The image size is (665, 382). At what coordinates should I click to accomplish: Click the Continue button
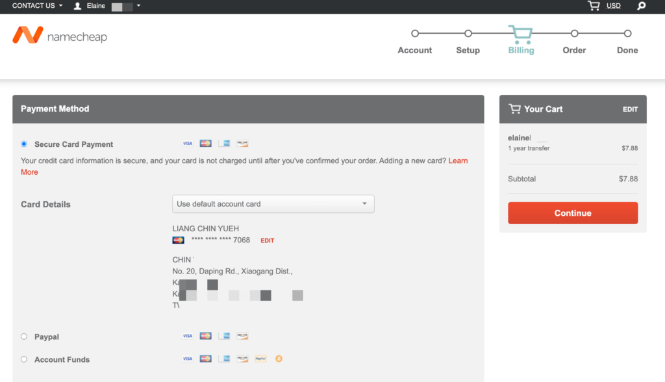(x=573, y=213)
